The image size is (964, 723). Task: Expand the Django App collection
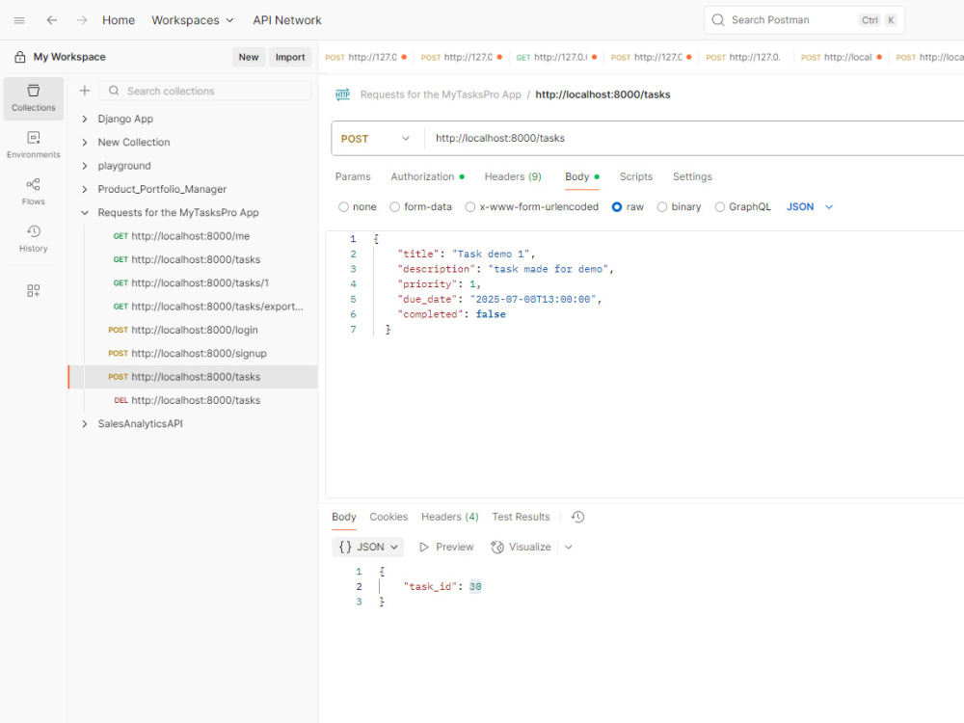tap(84, 120)
